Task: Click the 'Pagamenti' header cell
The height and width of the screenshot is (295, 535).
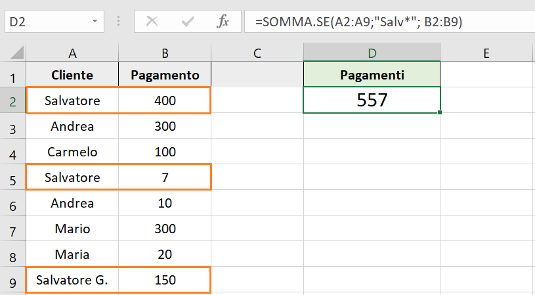Action: pos(372,75)
